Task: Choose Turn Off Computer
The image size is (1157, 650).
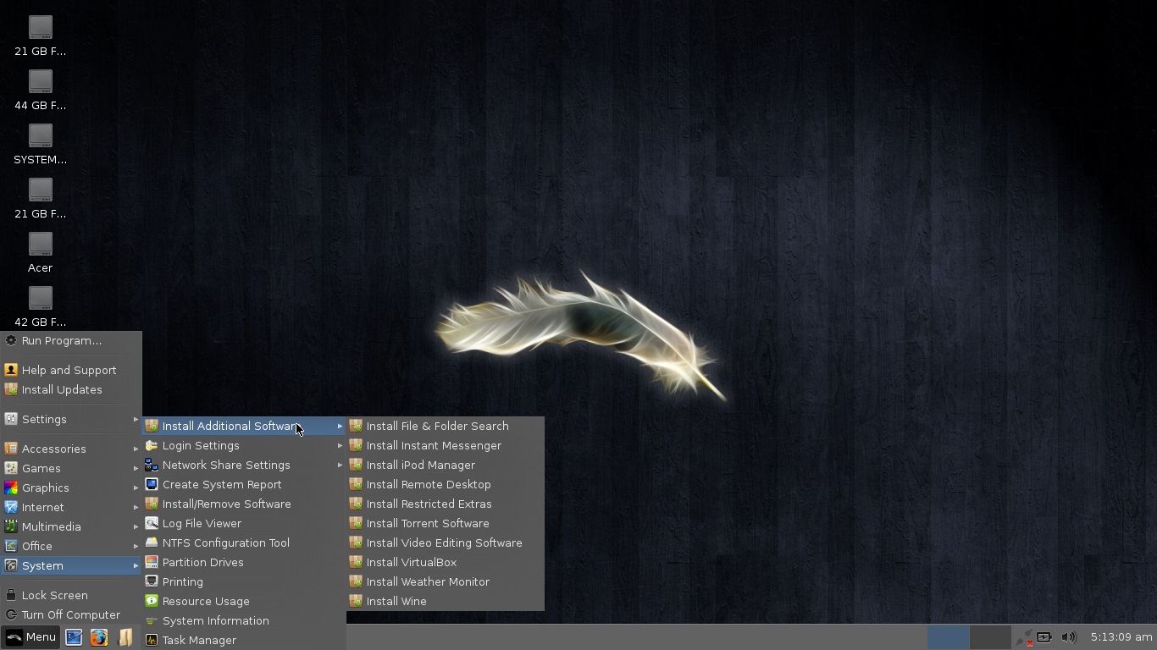Action: (x=70, y=614)
